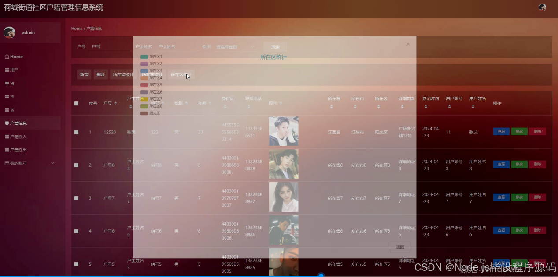Click the red 删除 for the 户号7 row
This screenshot has height=277, width=558.
click(537, 197)
